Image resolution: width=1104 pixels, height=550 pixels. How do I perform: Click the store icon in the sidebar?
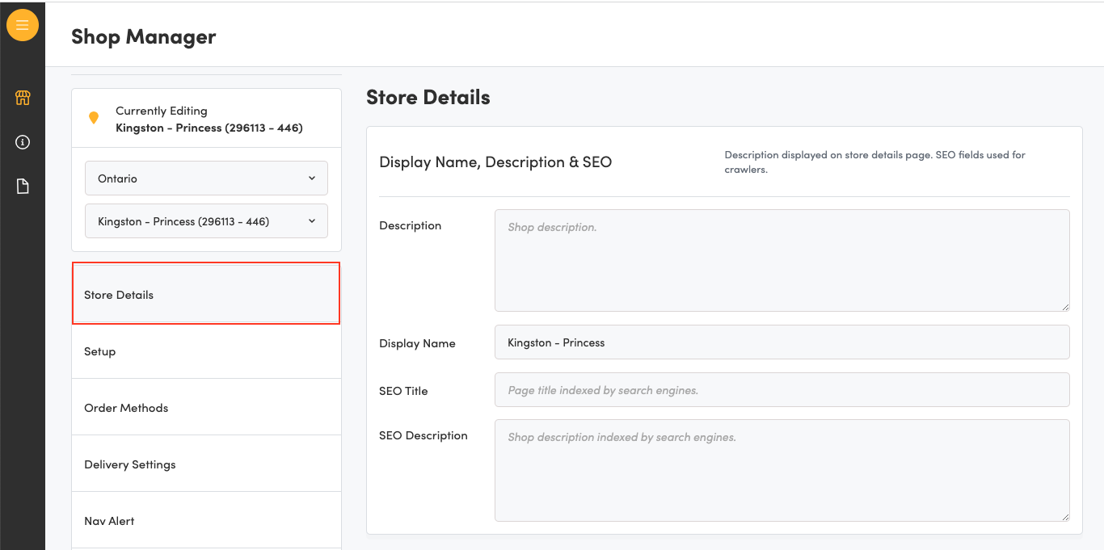(x=23, y=99)
